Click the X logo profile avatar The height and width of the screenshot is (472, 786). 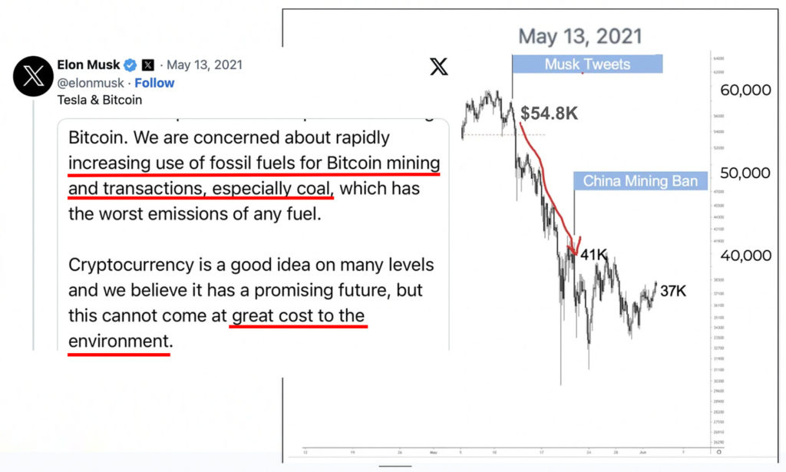coord(33,77)
